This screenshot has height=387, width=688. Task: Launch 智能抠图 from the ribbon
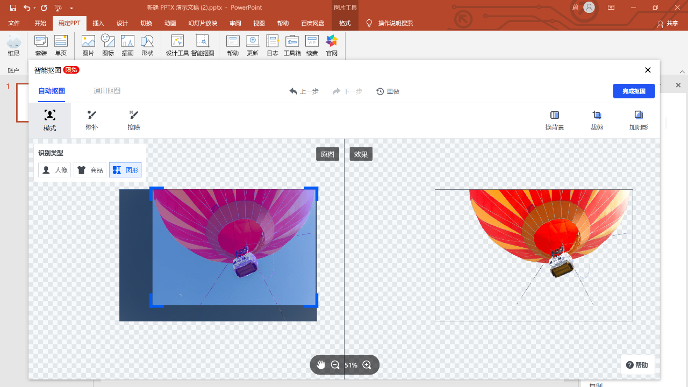pyautogui.click(x=203, y=45)
